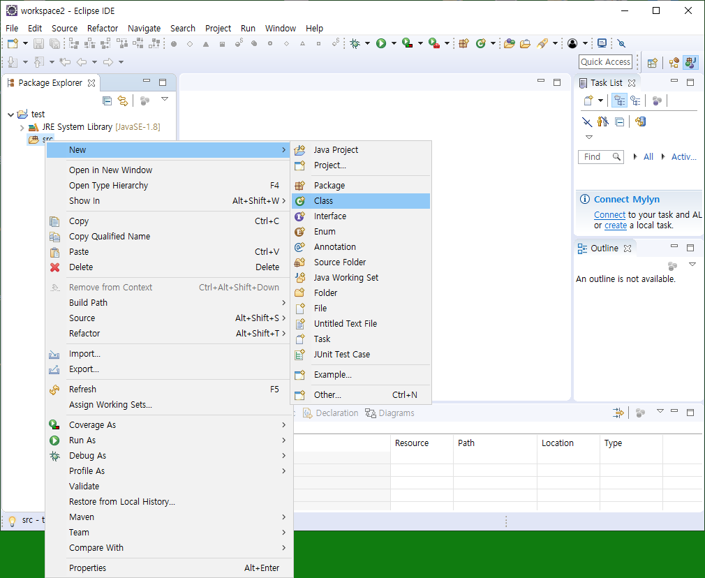Close the Package Explorer tab
705x578 pixels.
pyautogui.click(x=91, y=83)
